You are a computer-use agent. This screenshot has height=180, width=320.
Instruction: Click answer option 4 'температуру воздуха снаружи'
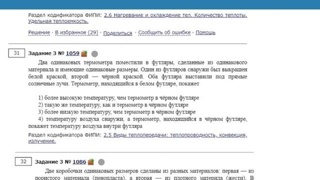(137, 122)
